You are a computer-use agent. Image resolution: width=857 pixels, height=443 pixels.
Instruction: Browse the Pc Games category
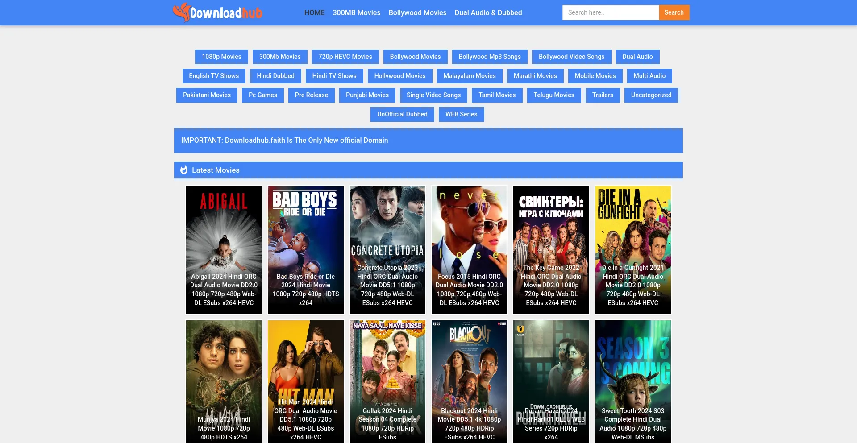click(262, 95)
